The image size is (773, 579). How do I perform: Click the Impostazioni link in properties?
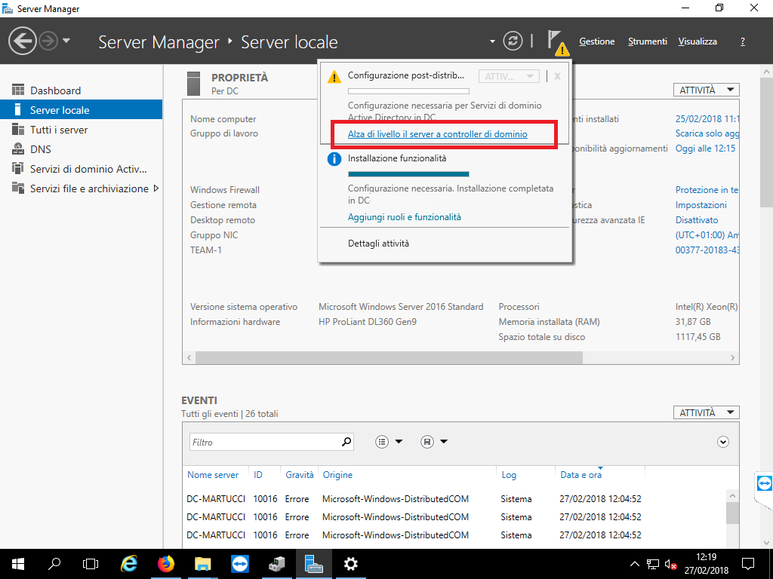[x=701, y=205]
